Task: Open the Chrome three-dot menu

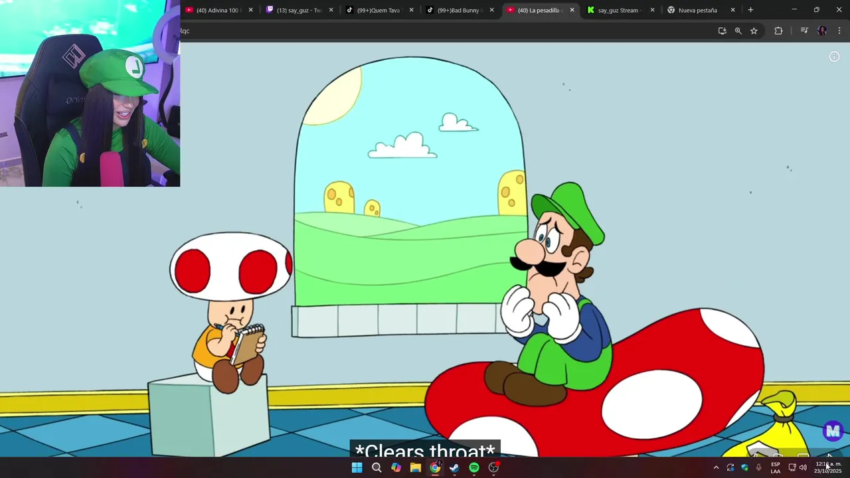Action: pyautogui.click(x=839, y=31)
